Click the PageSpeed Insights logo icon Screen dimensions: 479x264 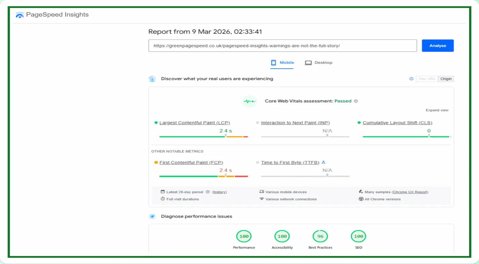(20, 15)
